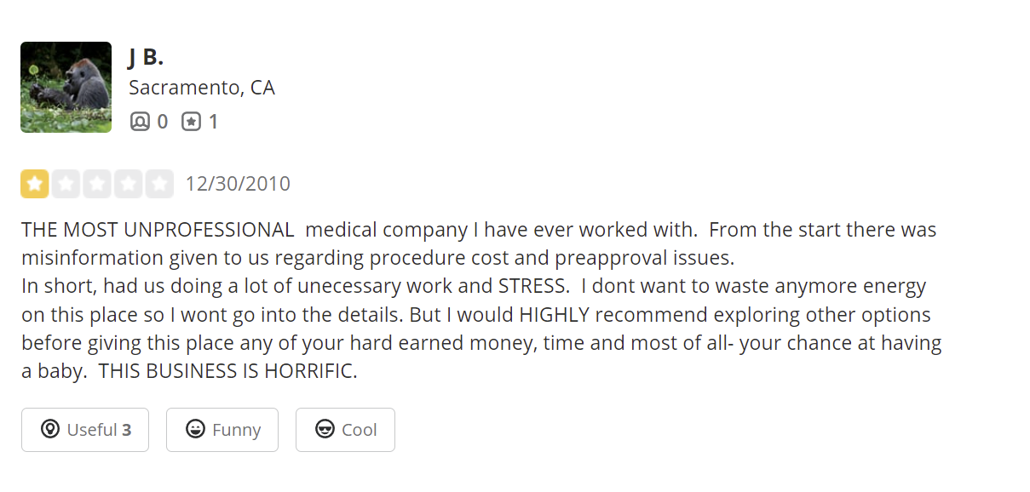The image size is (1030, 492).
Task: Click the Useful vote icon
Action: click(50, 429)
